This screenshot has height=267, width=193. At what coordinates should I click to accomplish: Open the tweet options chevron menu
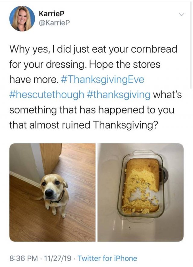(182, 15)
